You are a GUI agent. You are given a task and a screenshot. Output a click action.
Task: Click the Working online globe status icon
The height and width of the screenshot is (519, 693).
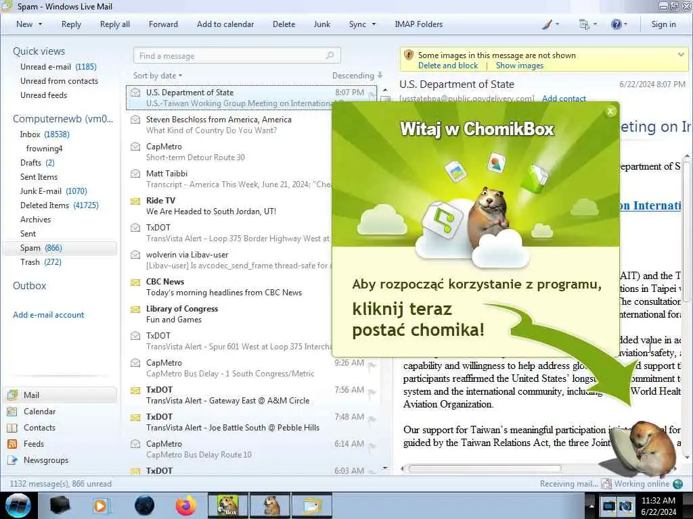(677, 484)
